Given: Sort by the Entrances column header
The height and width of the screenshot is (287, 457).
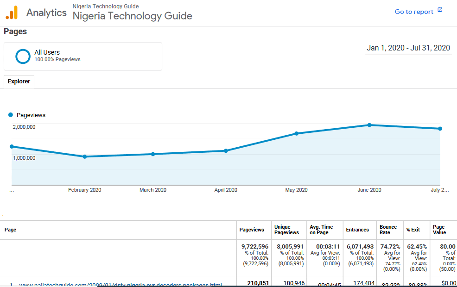Looking at the screenshot, I should pos(357,230).
